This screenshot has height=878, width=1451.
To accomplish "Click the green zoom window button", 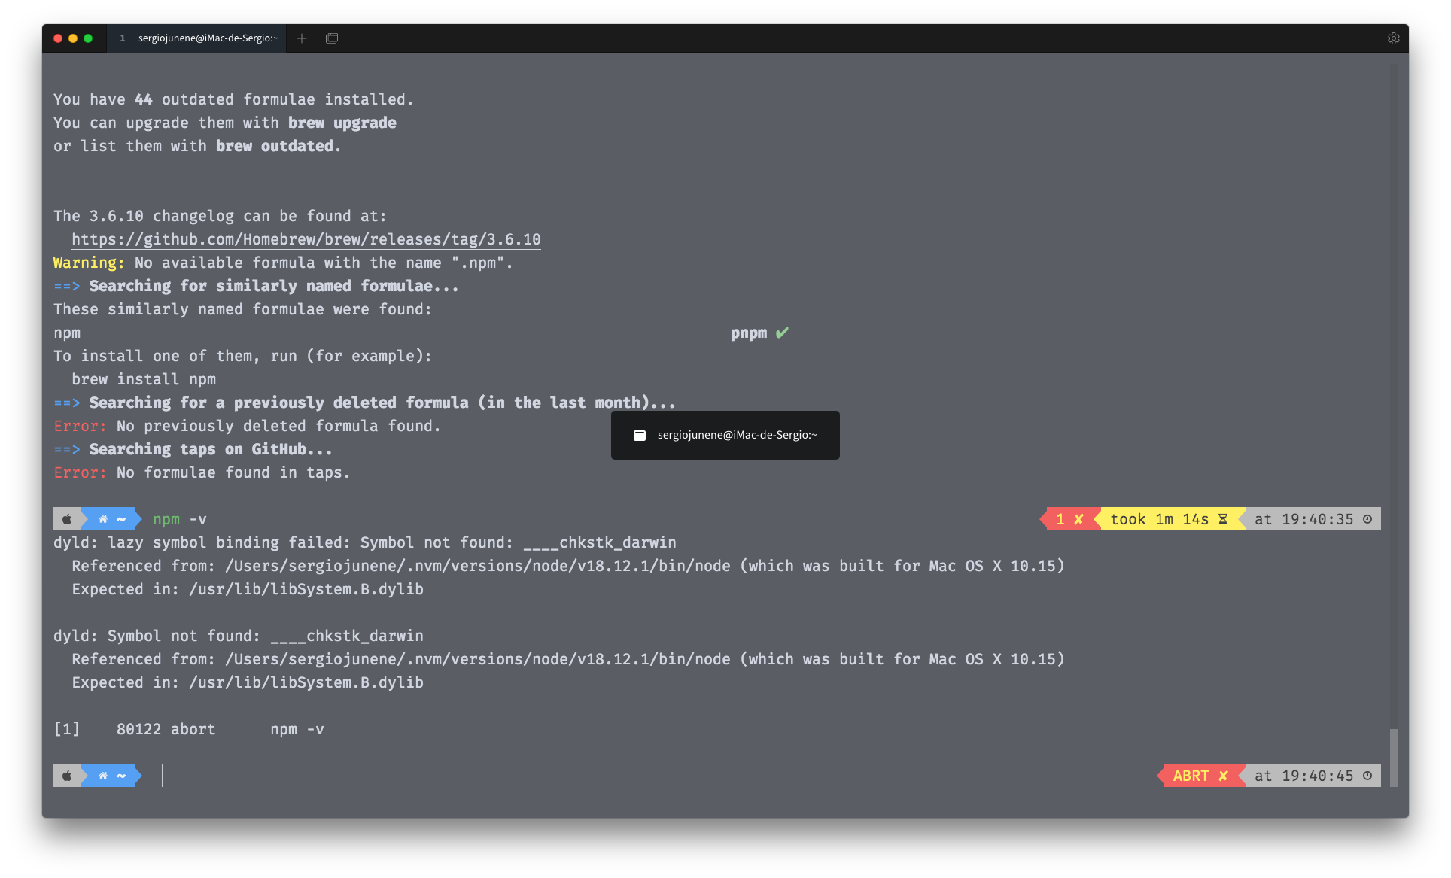I will click(x=88, y=38).
